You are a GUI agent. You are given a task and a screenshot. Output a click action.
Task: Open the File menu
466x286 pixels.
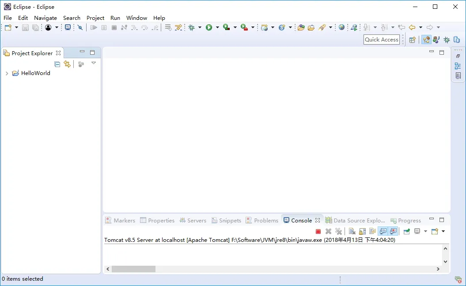pyautogui.click(x=8, y=18)
